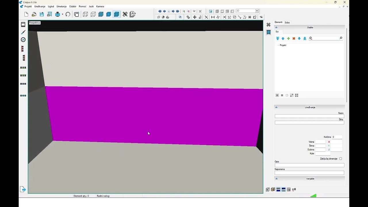Open the 3D view mode dropdown
This screenshot has height=207, width=368.
pyautogui.click(x=257, y=11)
